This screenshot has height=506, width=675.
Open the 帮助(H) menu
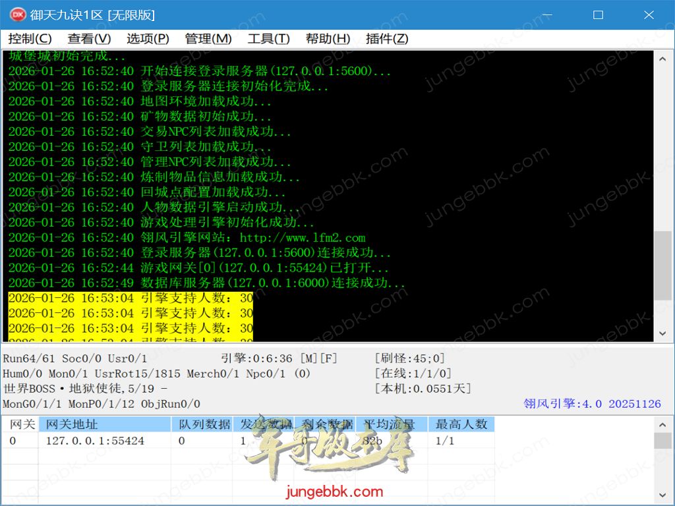pyautogui.click(x=328, y=39)
